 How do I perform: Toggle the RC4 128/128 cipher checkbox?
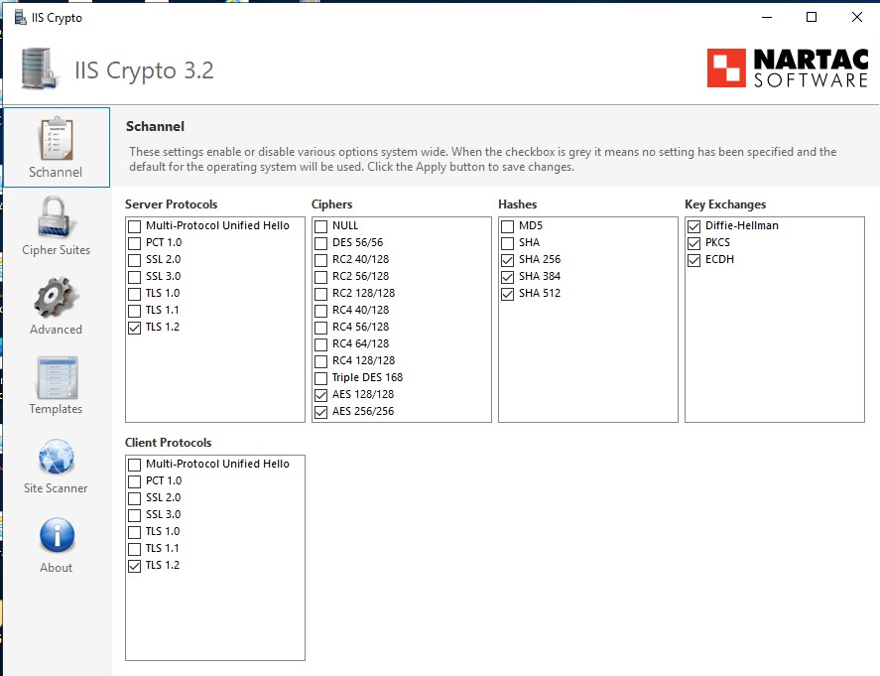tap(320, 361)
